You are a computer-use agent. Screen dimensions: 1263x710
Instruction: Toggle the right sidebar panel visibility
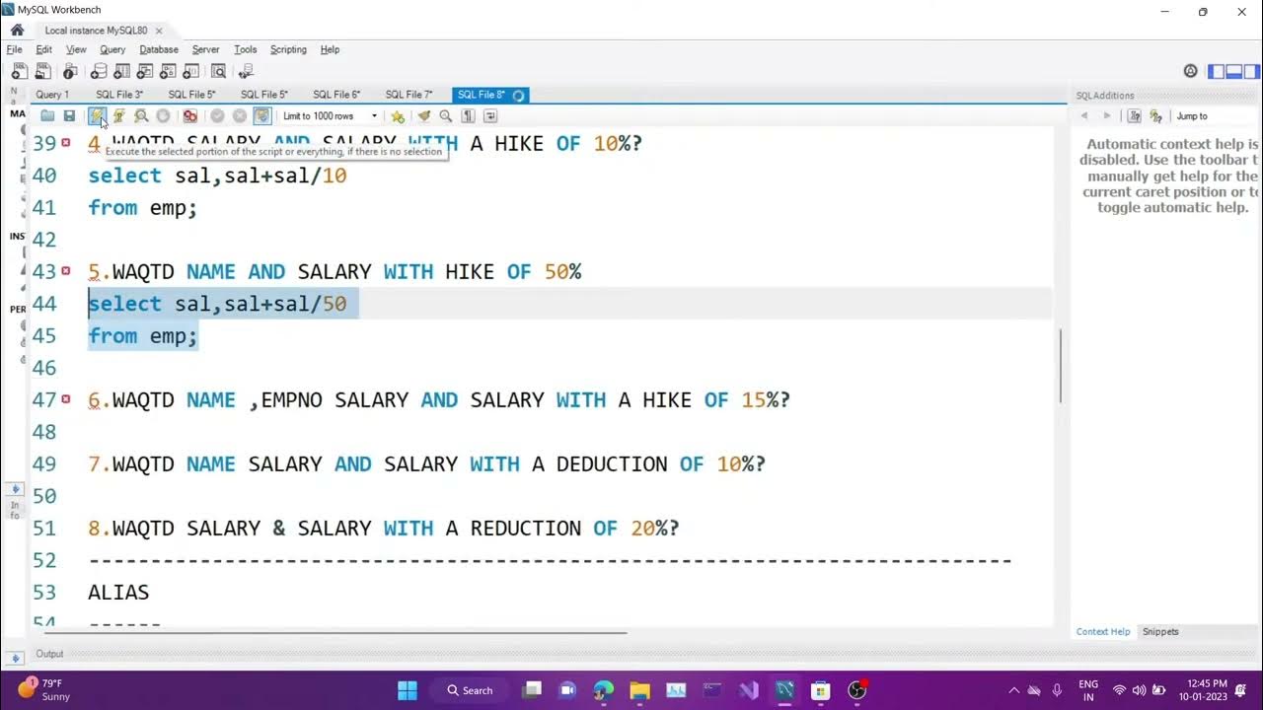[x=1252, y=71]
